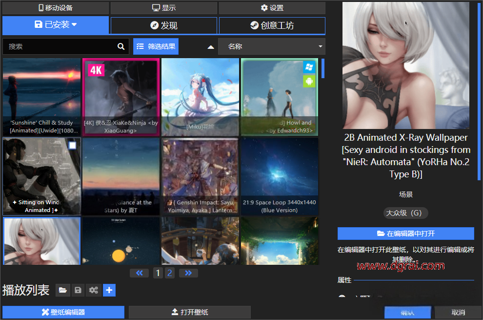The width and height of the screenshot is (483, 320).
Task: Open 设置 settings at the top
Action: (x=272, y=8)
